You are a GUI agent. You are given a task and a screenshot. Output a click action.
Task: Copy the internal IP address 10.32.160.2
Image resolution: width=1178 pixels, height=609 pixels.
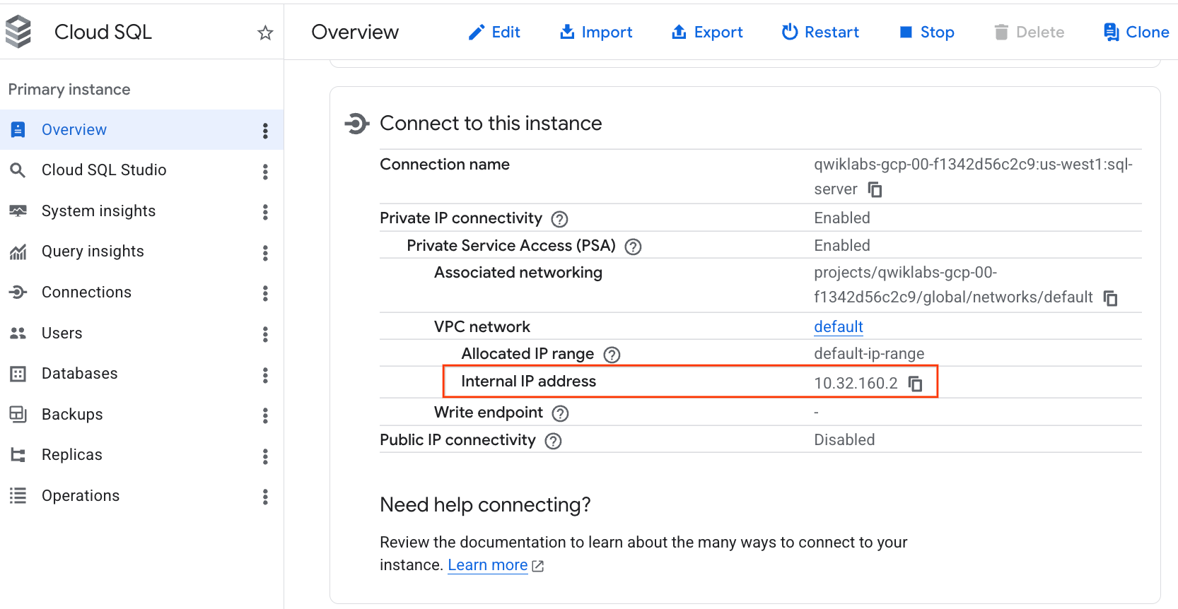click(916, 384)
